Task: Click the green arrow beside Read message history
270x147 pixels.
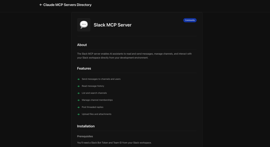Action: [x=78, y=86]
